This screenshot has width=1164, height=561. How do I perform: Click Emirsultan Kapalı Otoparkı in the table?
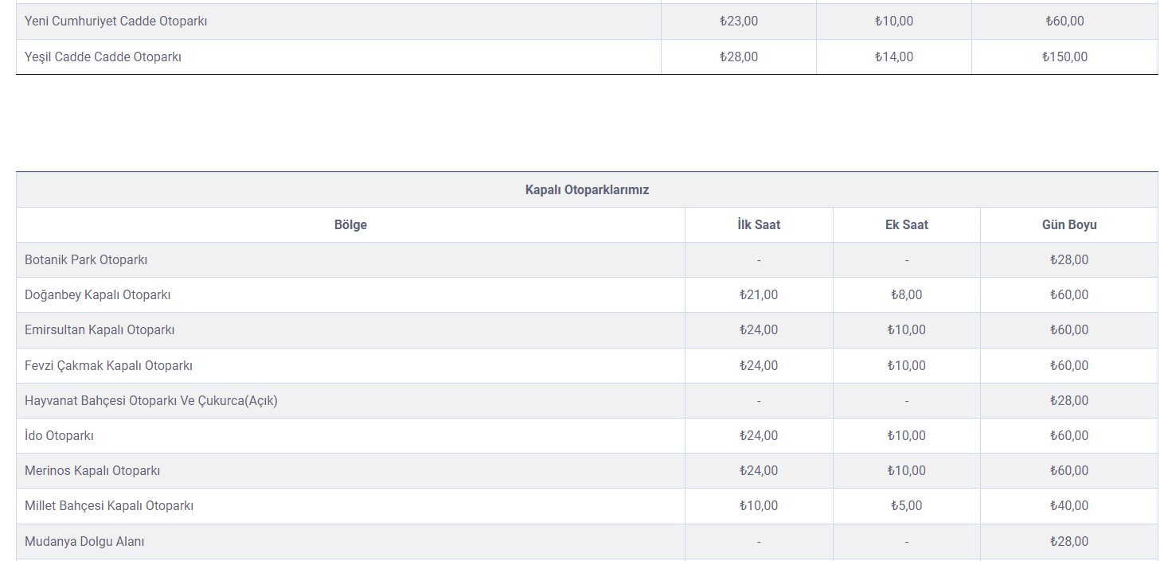(x=100, y=330)
